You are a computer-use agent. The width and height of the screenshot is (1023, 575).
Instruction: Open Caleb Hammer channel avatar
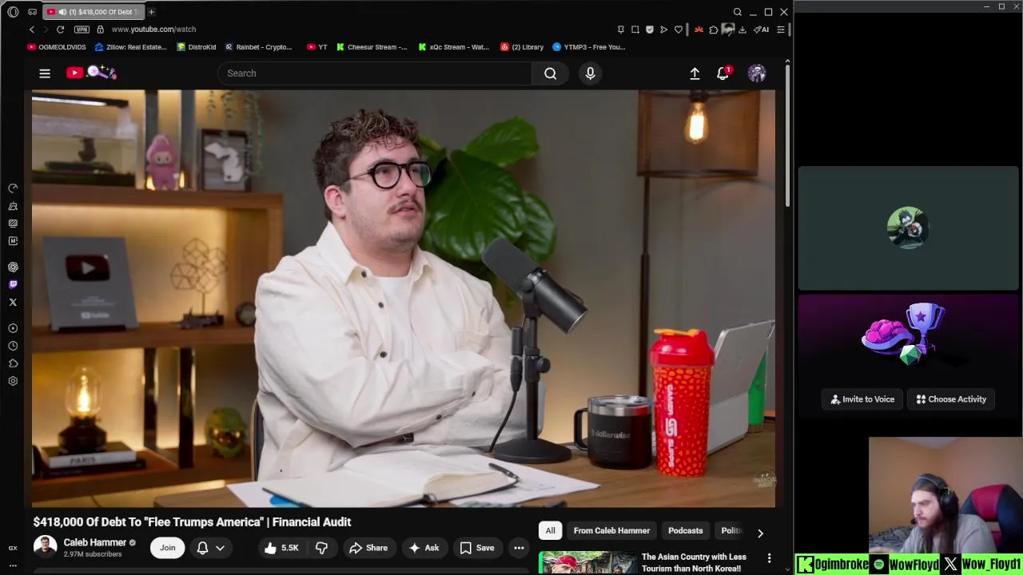[x=45, y=547]
